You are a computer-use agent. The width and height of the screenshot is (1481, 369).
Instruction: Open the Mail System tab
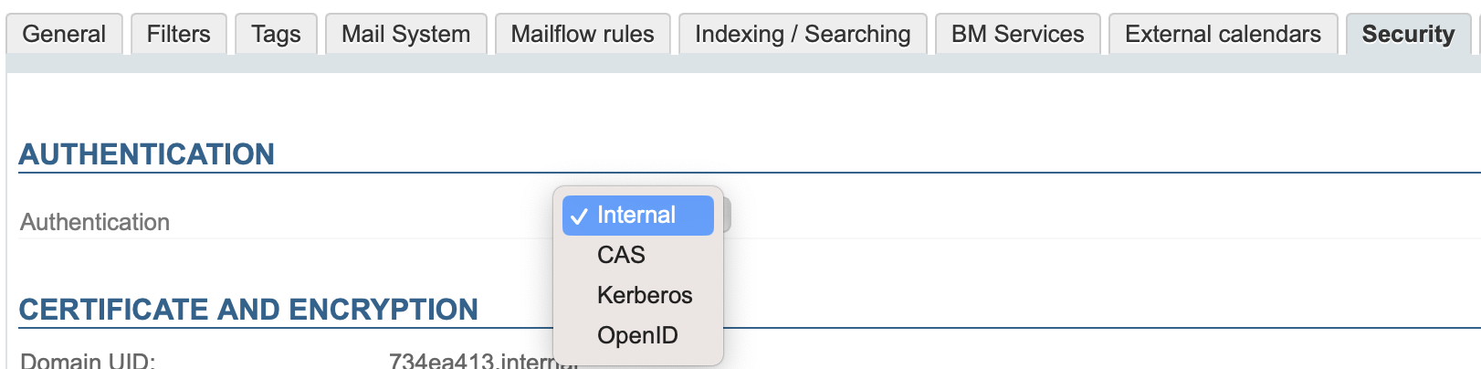point(405,35)
